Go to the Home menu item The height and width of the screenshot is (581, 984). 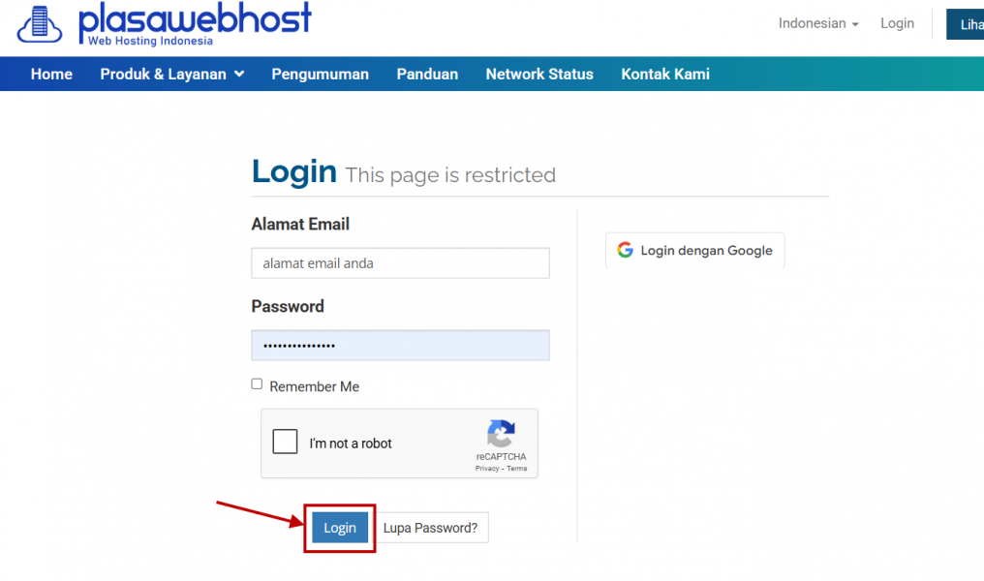click(x=51, y=74)
